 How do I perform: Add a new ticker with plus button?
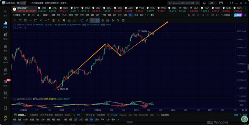(x=245, y=9)
